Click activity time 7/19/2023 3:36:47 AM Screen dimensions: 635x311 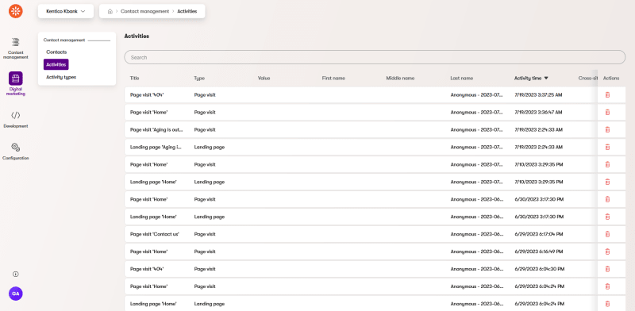pos(538,112)
